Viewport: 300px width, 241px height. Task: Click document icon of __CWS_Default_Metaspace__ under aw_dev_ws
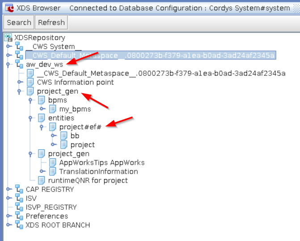(x=30, y=73)
